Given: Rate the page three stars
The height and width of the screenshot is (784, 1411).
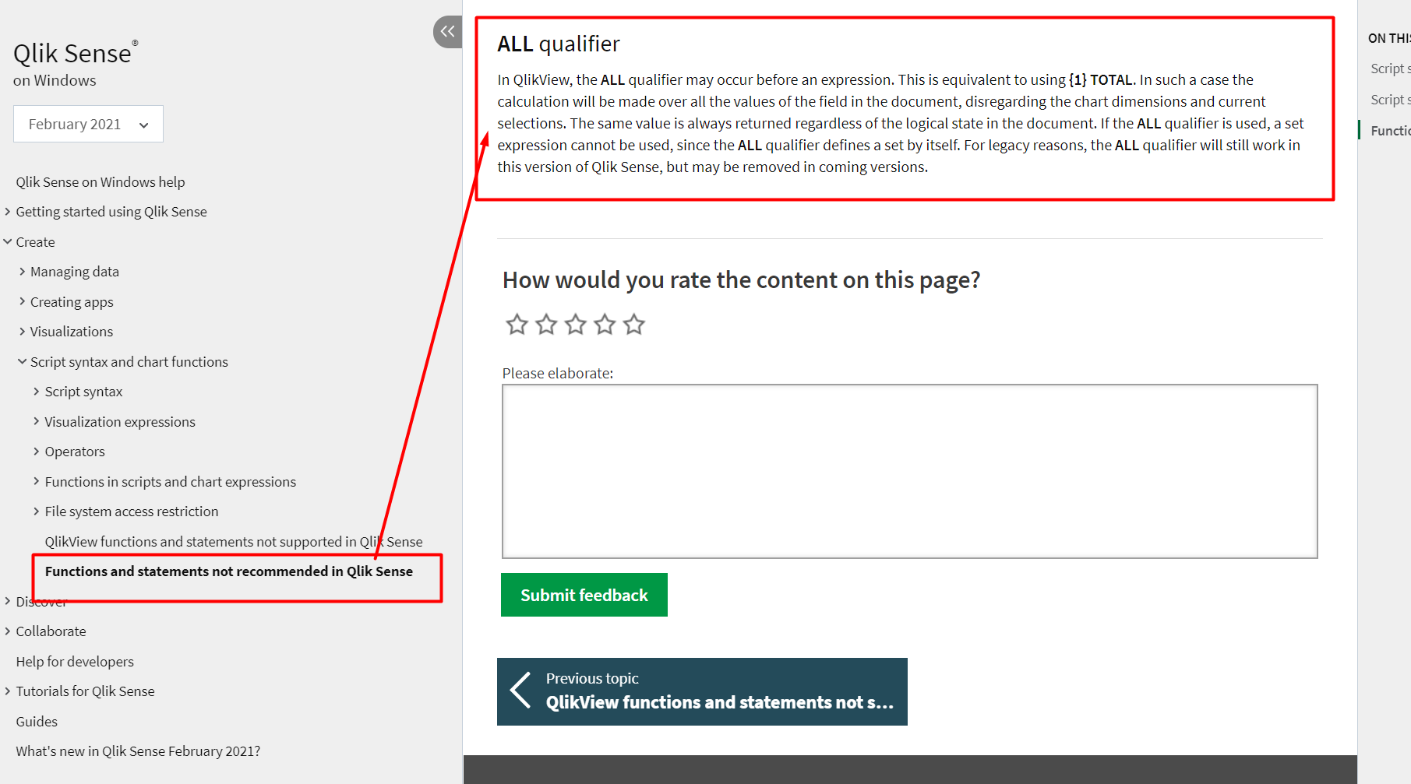Looking at the screenshot, I should coord(576,324).
